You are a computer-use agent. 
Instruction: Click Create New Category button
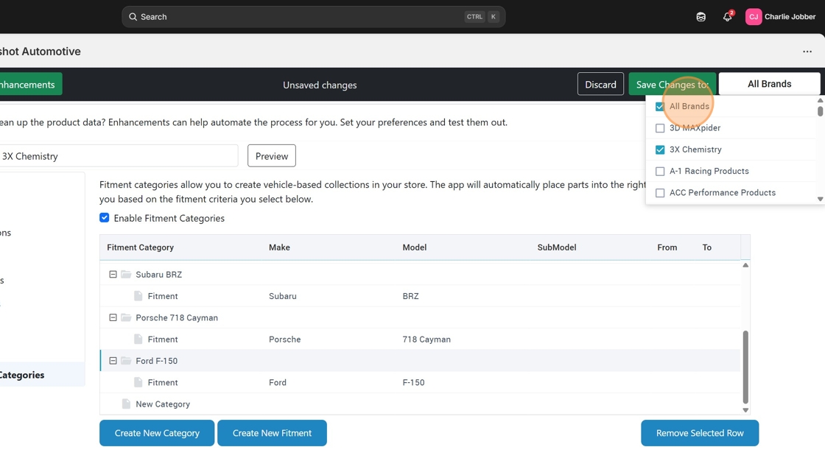click(x=157, y=433)
